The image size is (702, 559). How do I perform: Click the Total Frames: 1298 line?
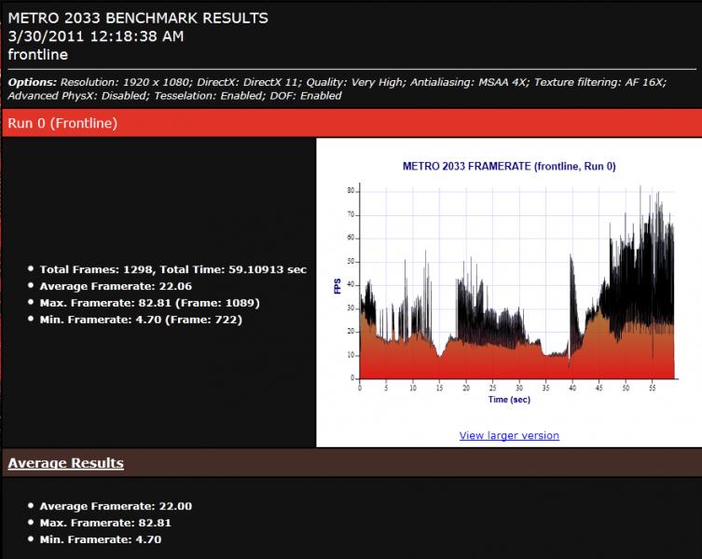click(172, 269)
